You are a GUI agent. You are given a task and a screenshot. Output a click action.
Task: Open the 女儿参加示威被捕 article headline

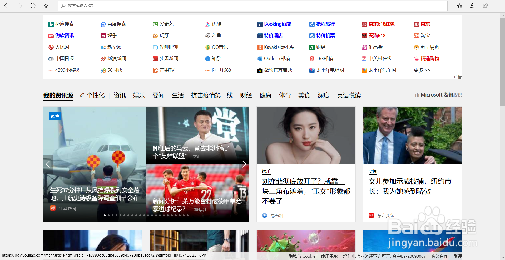(410, 186)
